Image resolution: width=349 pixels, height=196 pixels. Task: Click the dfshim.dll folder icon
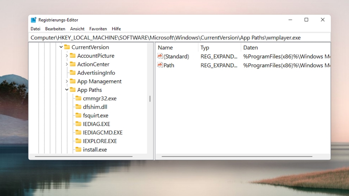[x=78, y=107]
